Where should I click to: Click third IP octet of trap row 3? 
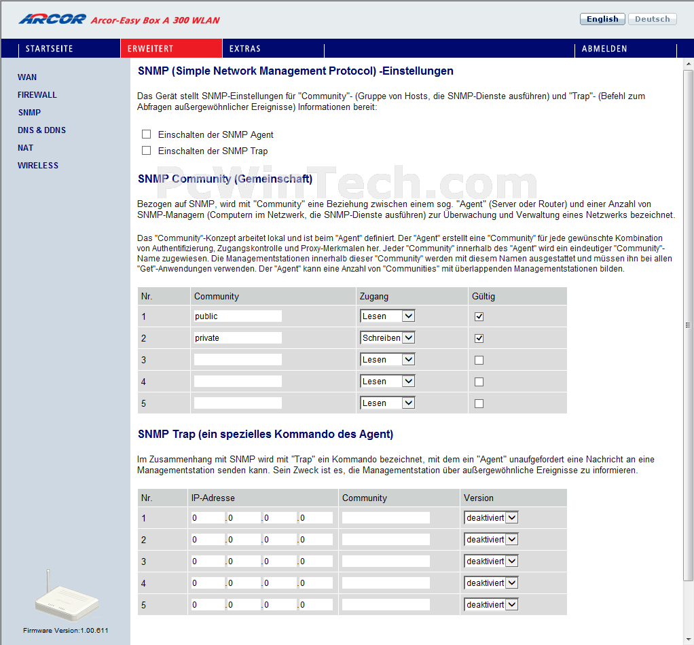(280, 561)
